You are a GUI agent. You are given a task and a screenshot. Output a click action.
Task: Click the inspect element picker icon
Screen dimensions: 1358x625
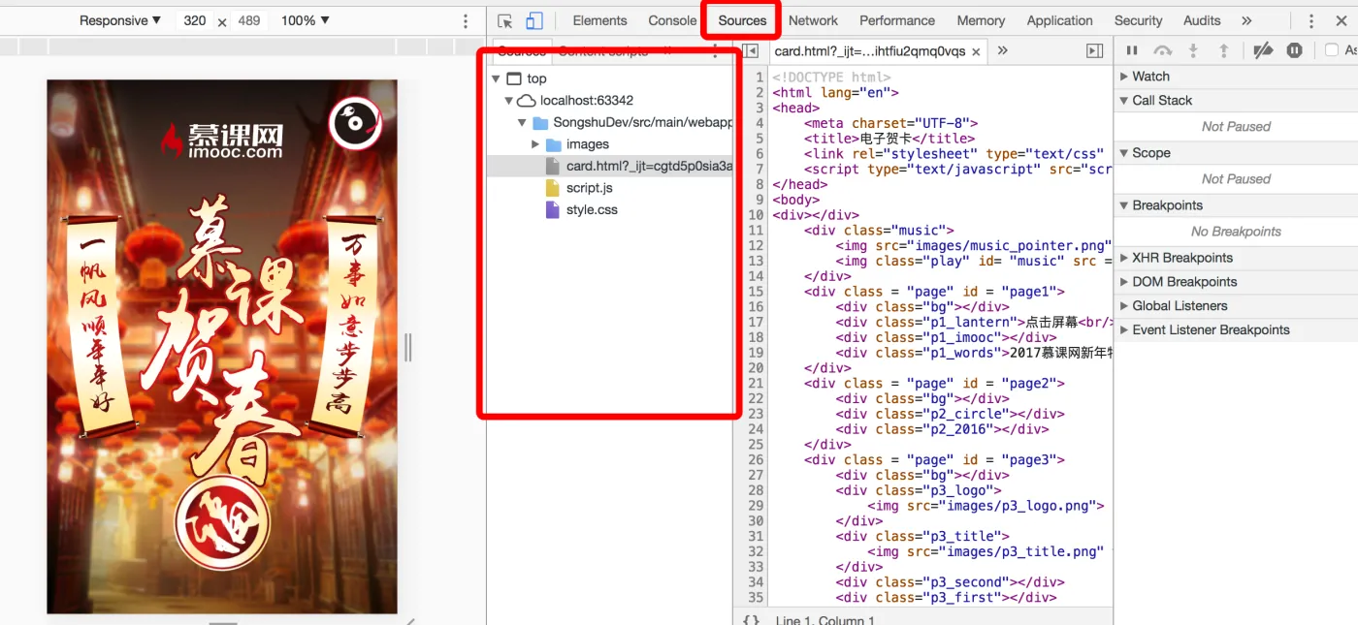(504, 21)
